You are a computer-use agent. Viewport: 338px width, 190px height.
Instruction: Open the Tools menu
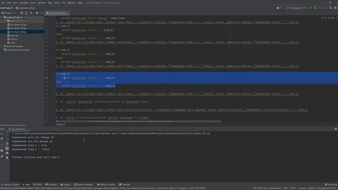pos(57,3)
